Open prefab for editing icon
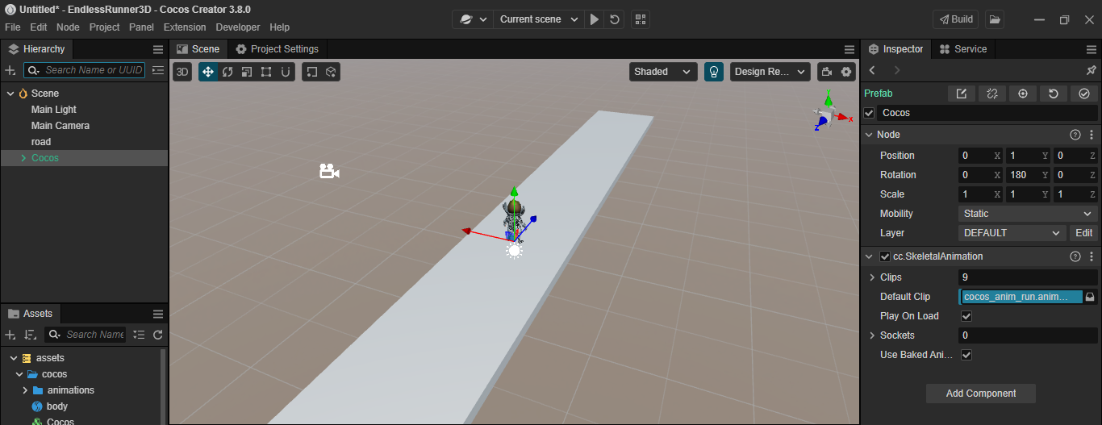This screenshot has width=1102, height=425. click(962, 94)
